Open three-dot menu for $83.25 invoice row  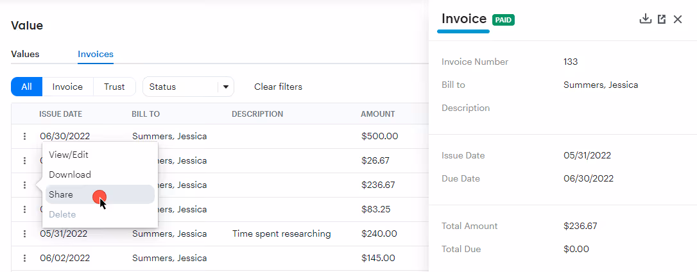25,209
